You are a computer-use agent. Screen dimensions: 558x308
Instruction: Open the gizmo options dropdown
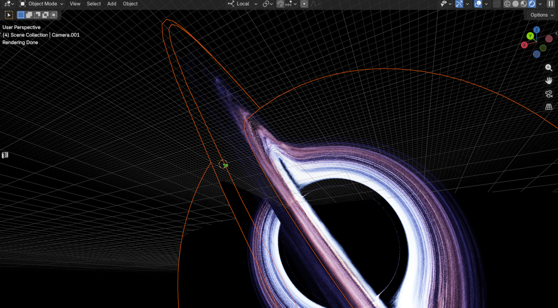coord(467,4)
